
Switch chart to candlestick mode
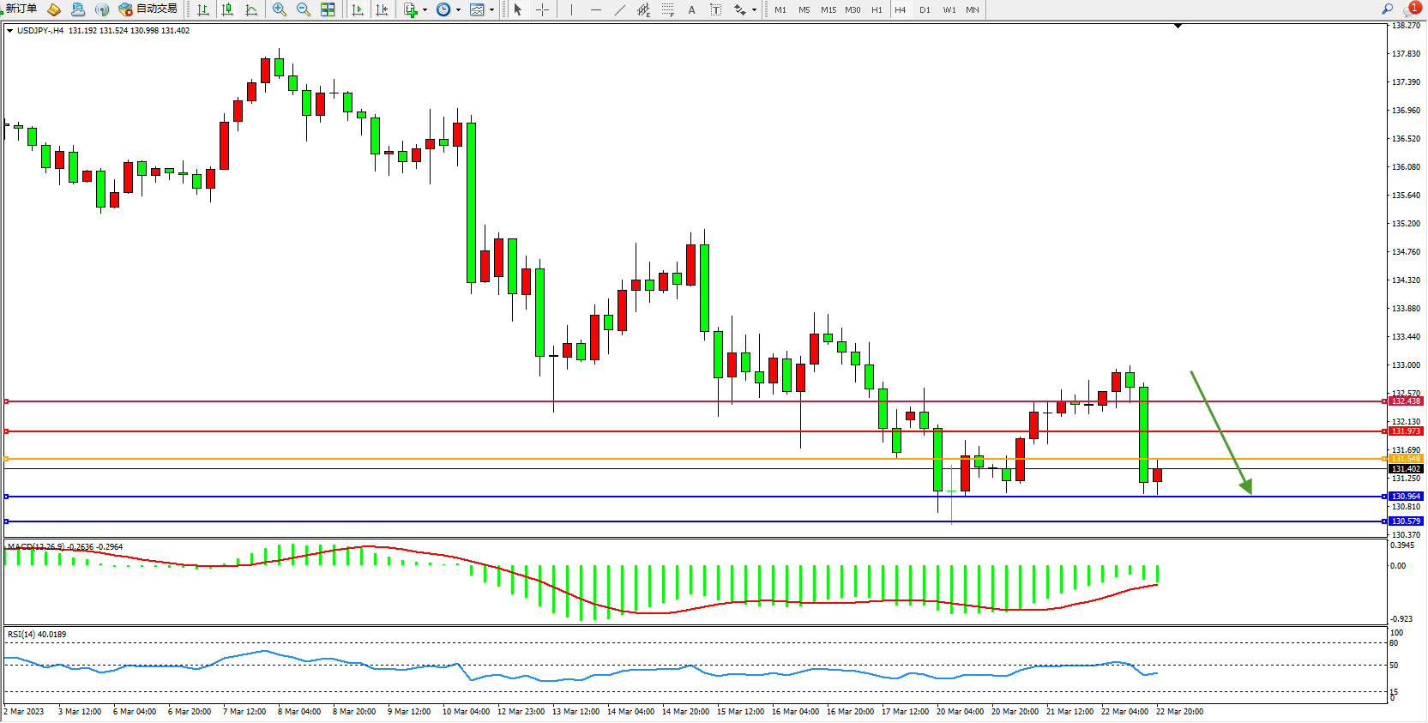tap(227, 9)
